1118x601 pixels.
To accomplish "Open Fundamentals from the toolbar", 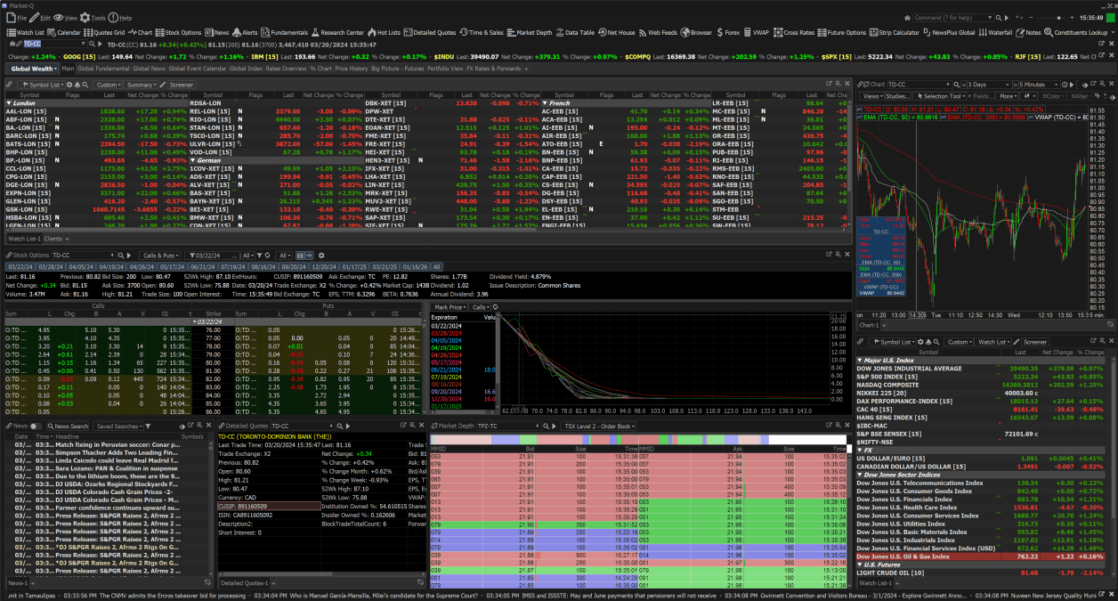I will [285, 32].
